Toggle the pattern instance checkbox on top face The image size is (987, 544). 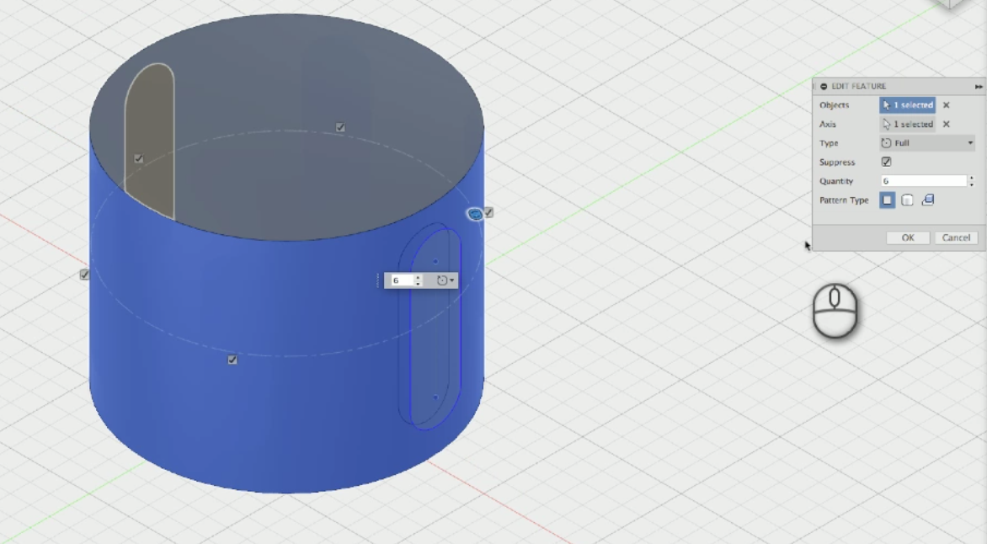tap(340, 127)
